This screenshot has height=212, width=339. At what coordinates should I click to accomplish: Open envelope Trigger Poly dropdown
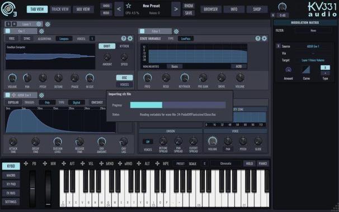click(x=47, y=103)
